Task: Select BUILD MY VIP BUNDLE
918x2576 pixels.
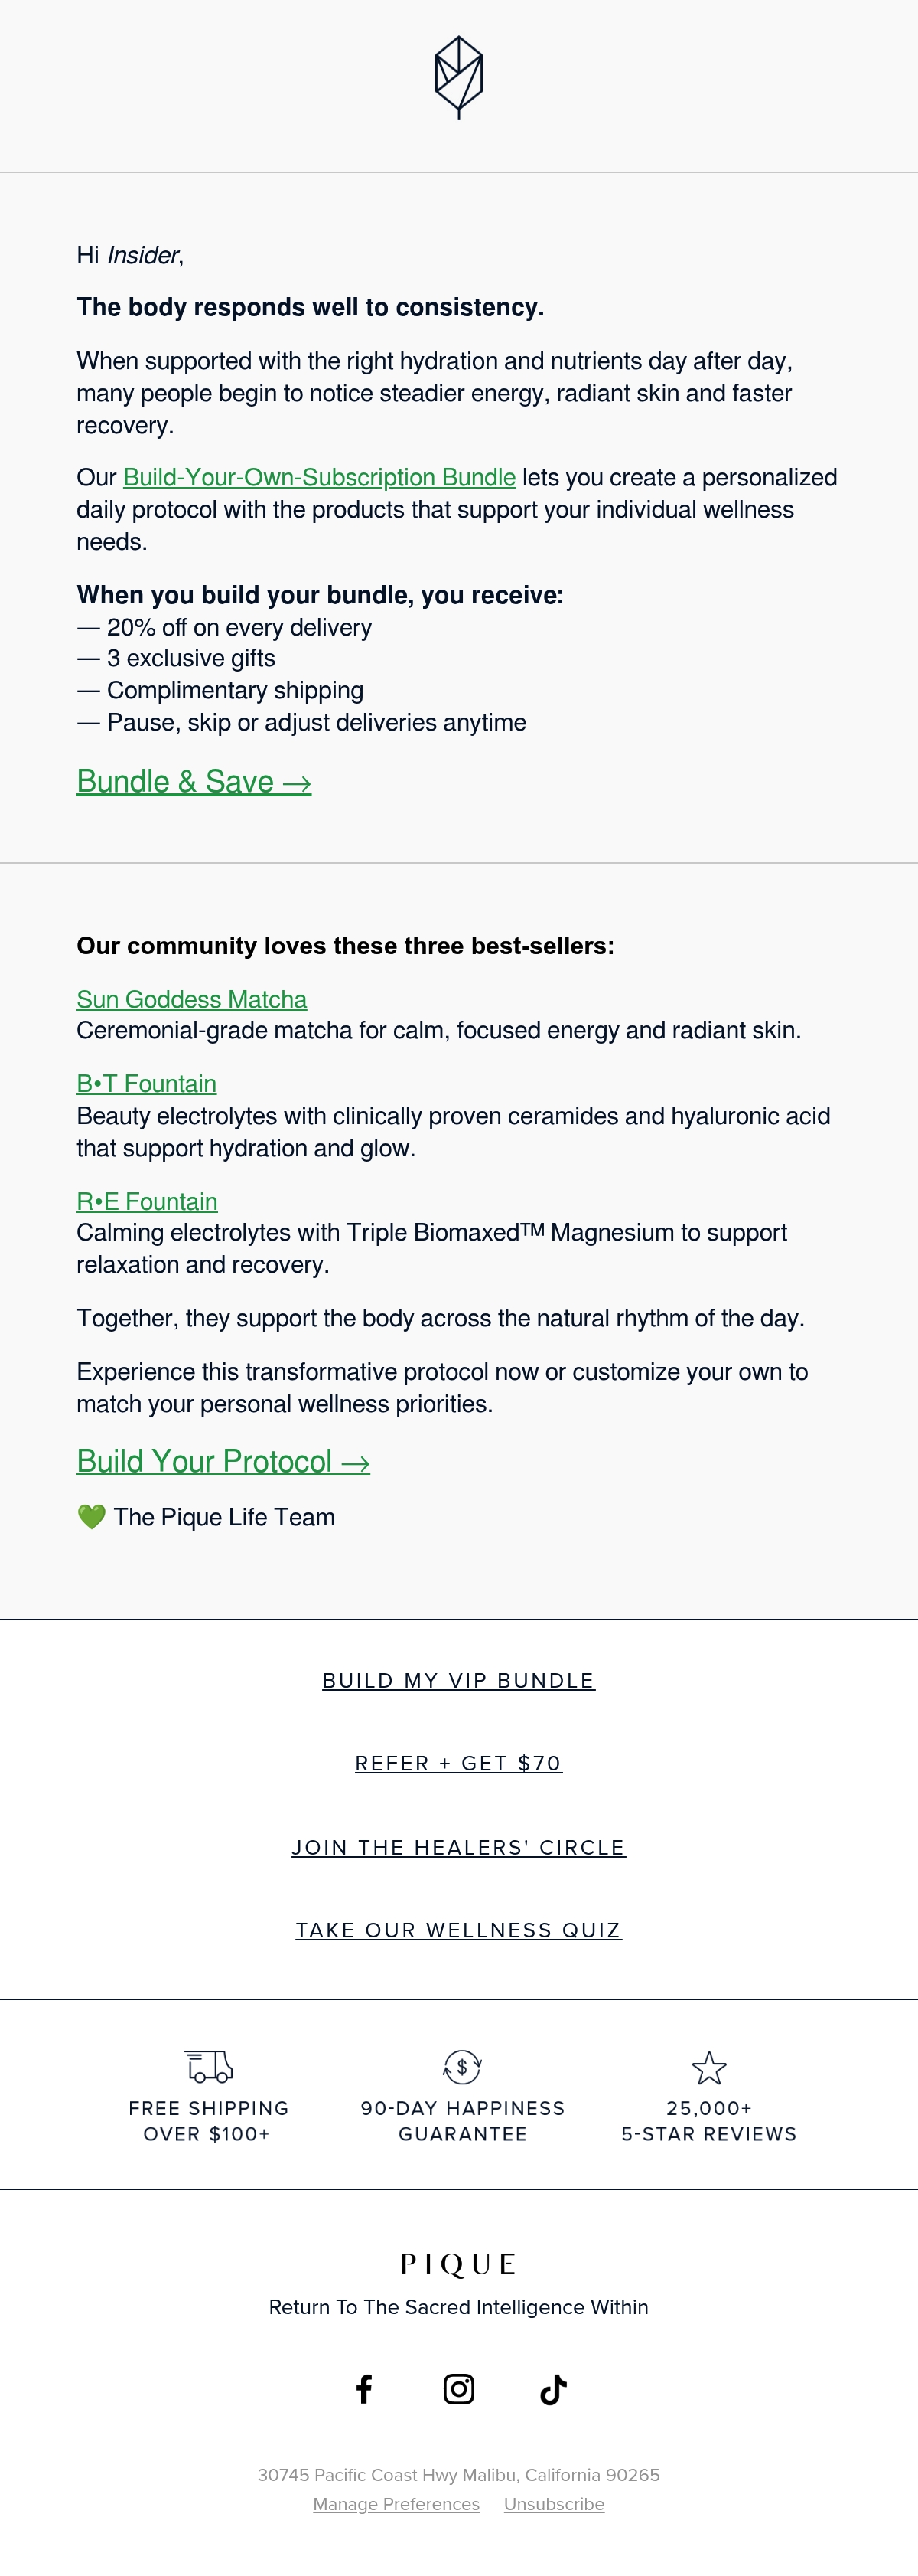Action: tap(458, 1680)
